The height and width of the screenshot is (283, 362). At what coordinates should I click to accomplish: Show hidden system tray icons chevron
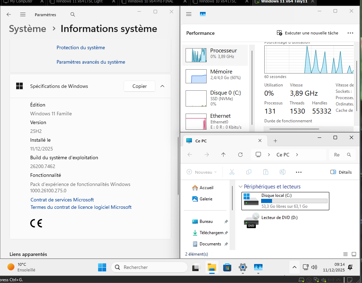pos(294,267)
